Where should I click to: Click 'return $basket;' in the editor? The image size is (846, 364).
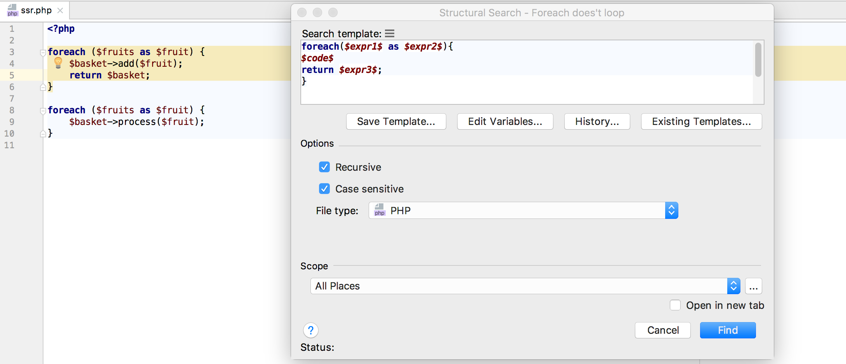click(x=109, y=75)
